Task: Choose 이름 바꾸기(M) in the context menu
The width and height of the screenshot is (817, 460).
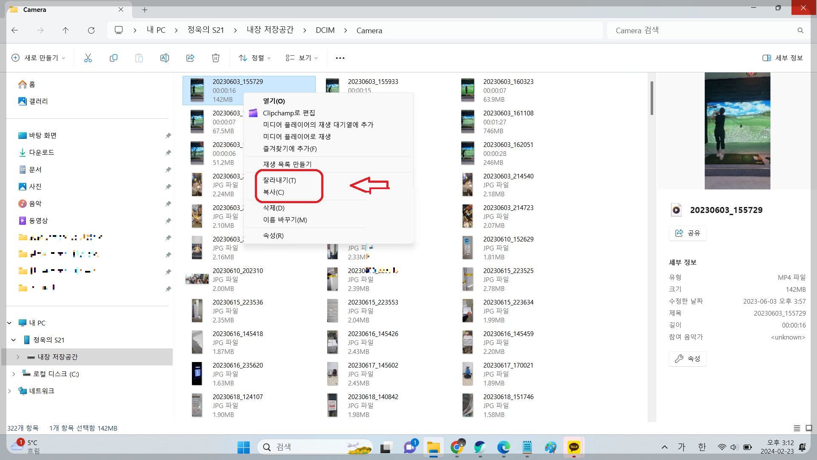Action: click(284, 219)
